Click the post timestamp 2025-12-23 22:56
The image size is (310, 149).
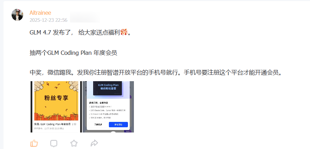(x=49, y=20)
